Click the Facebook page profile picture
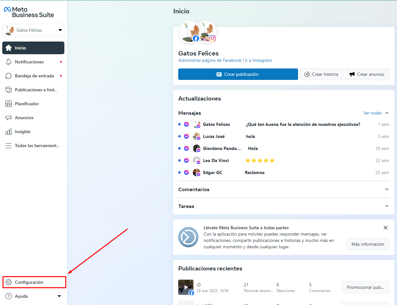397x305 pixels. pos(189,32)
